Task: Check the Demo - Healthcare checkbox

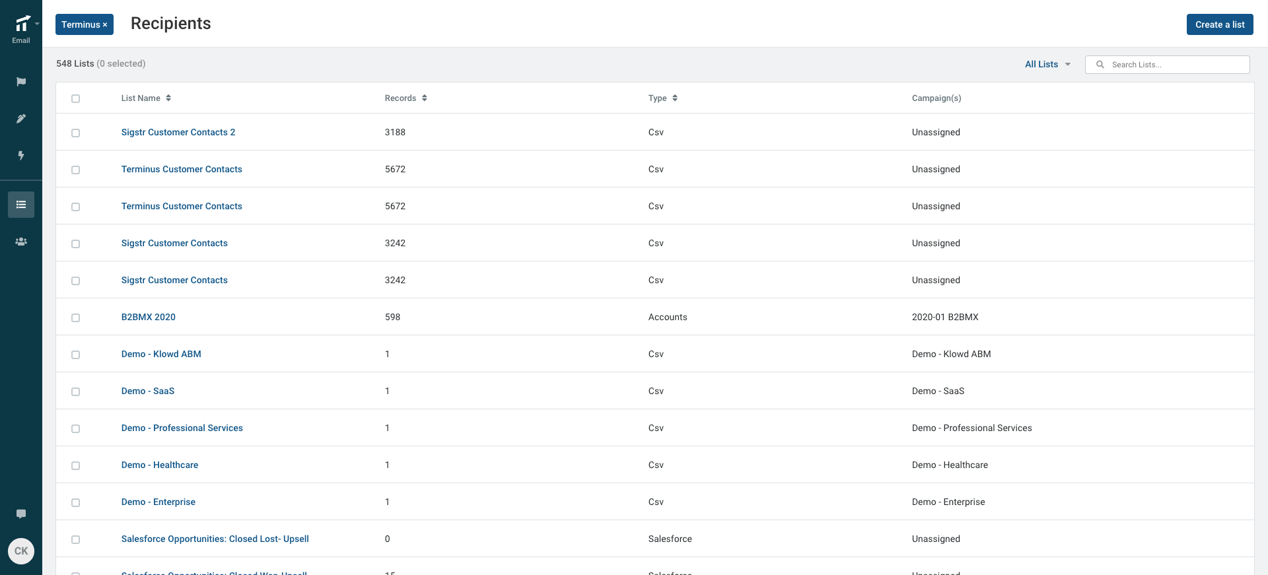Action: pyautogui.click(x=76, y=465)
